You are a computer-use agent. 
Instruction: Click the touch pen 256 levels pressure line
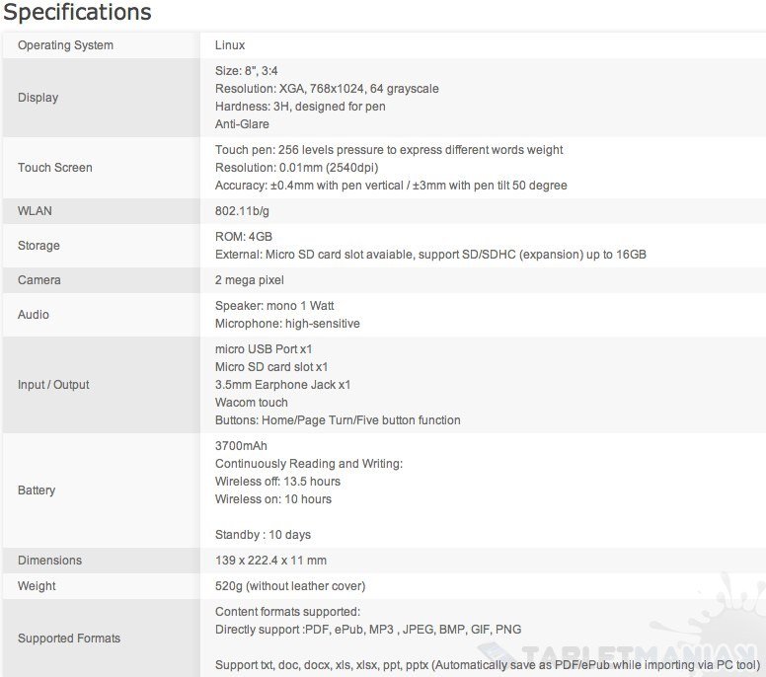(389, 150)
